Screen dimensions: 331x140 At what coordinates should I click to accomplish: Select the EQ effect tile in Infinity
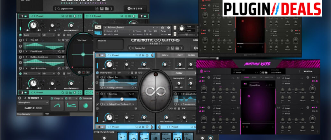point(144,136)
